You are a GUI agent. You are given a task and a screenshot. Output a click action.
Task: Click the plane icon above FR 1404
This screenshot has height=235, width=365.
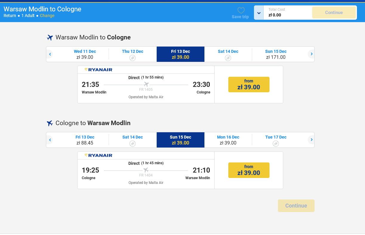146,170
